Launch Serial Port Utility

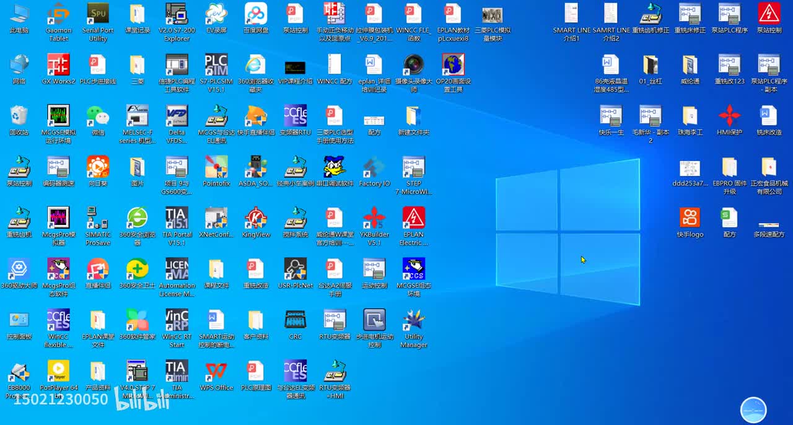coord(98,14)
